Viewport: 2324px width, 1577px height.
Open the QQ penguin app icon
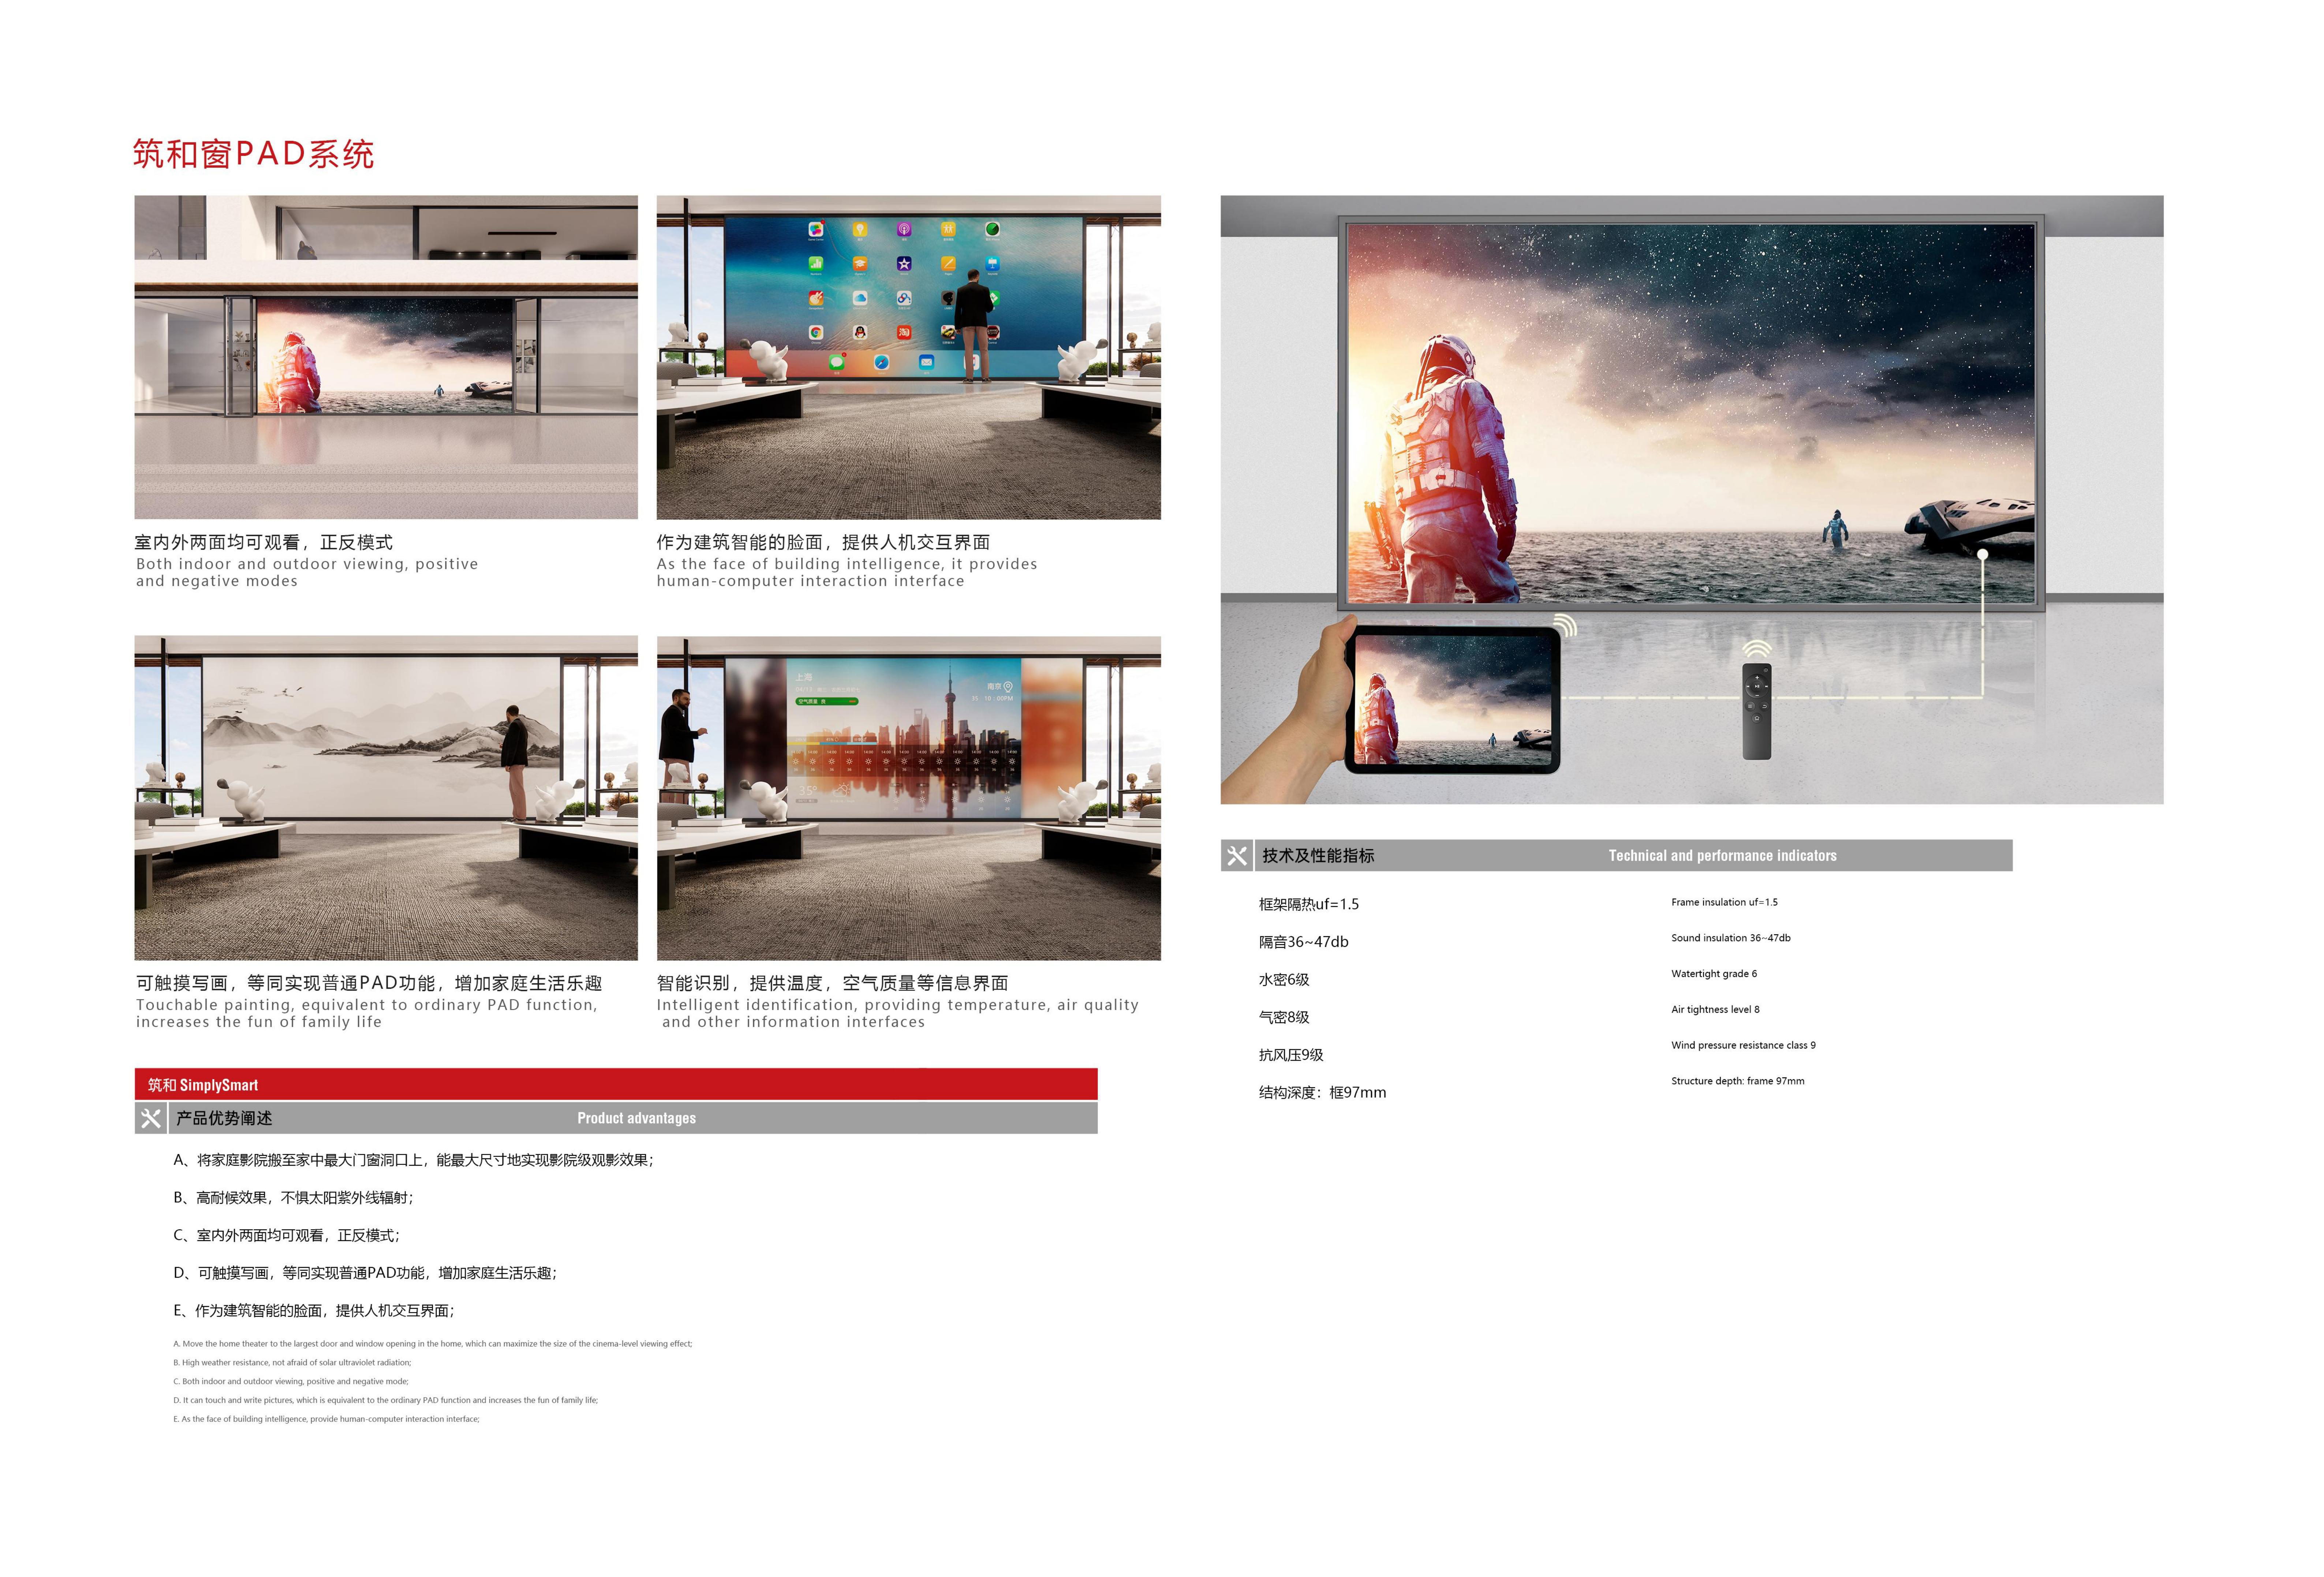(x=860, y=333)
